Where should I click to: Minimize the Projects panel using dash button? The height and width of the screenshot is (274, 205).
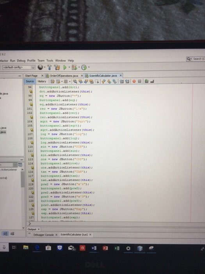coord(20,76)
